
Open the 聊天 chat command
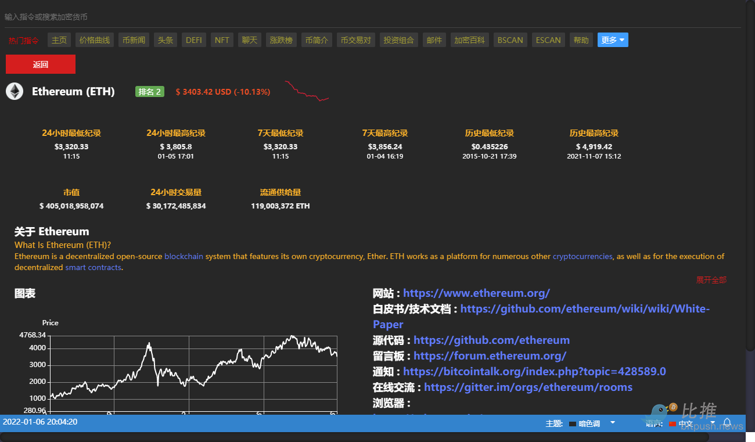point(250,40)
